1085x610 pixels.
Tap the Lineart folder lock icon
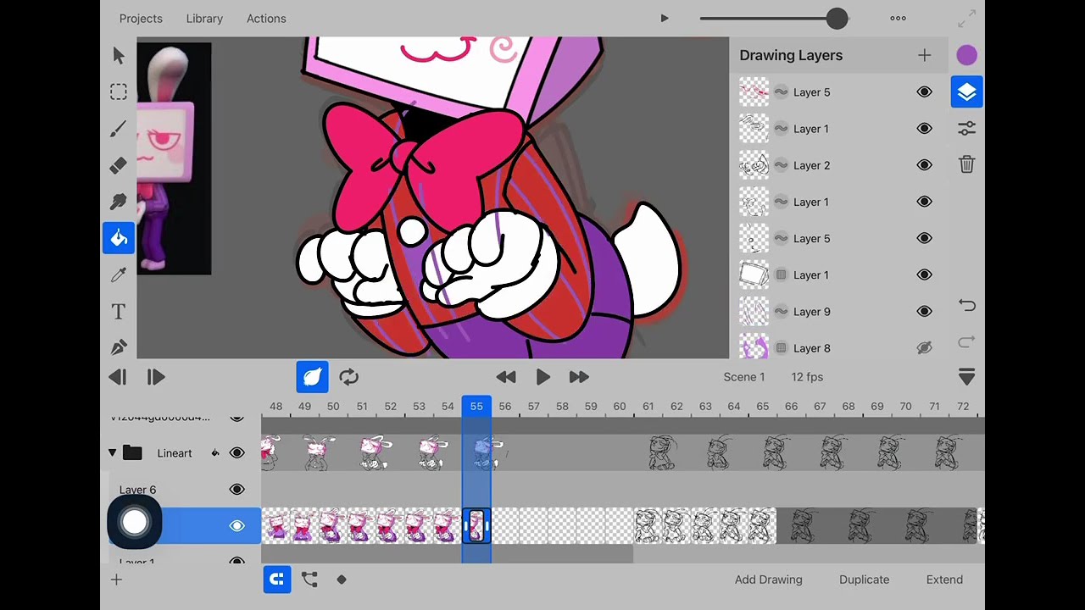coord(215,453)
